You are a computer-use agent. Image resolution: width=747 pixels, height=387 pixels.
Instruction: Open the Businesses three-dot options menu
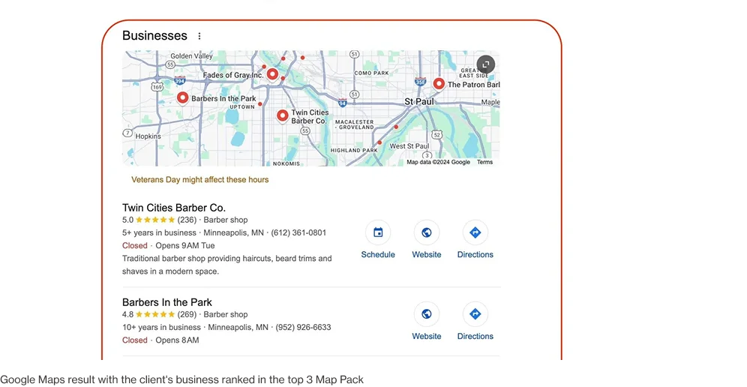(x=199, y=36)
